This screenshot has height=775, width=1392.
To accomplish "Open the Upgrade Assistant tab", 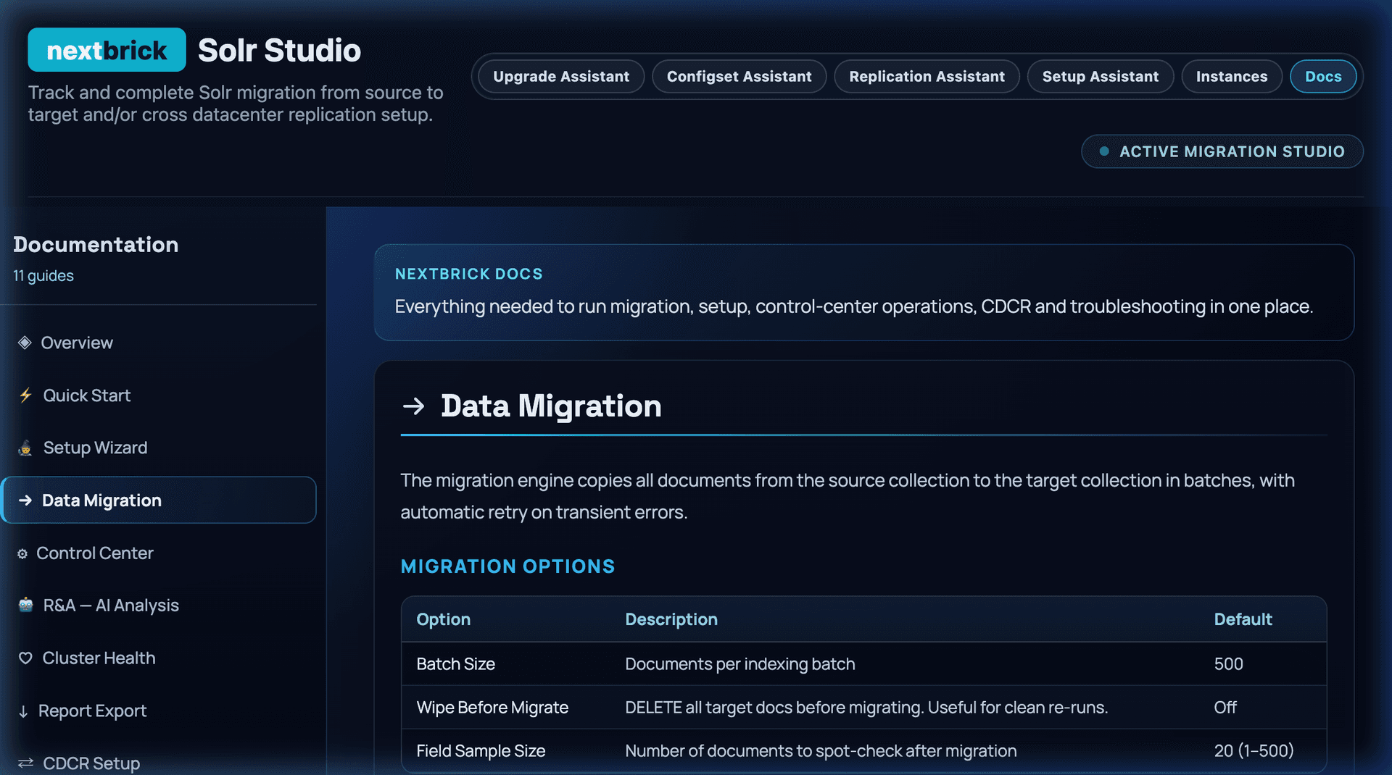I will coord(561,77).
